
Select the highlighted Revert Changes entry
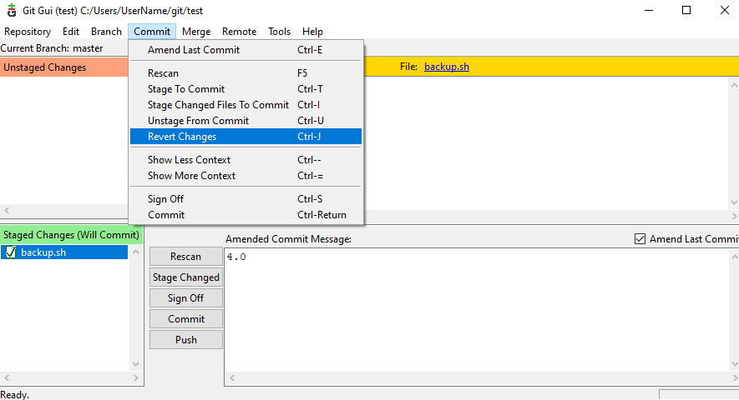(x=245, y=137)
